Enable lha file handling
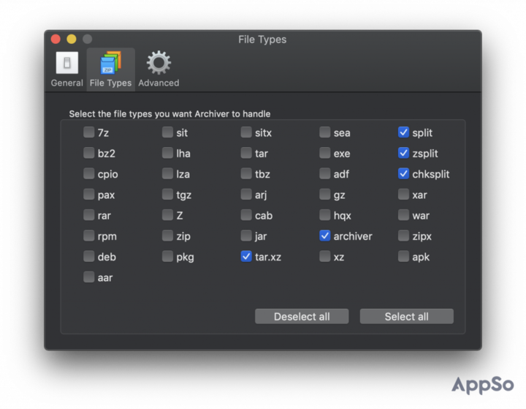 coord(167,153)
